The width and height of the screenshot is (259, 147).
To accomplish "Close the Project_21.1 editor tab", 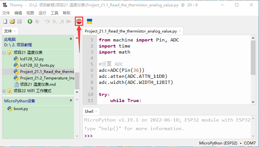I will coord(180,31).
